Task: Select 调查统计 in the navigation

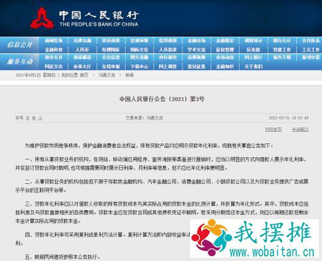Action: point(254,40)
